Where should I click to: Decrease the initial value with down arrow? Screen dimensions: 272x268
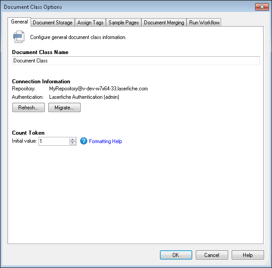tap(73, 143)
